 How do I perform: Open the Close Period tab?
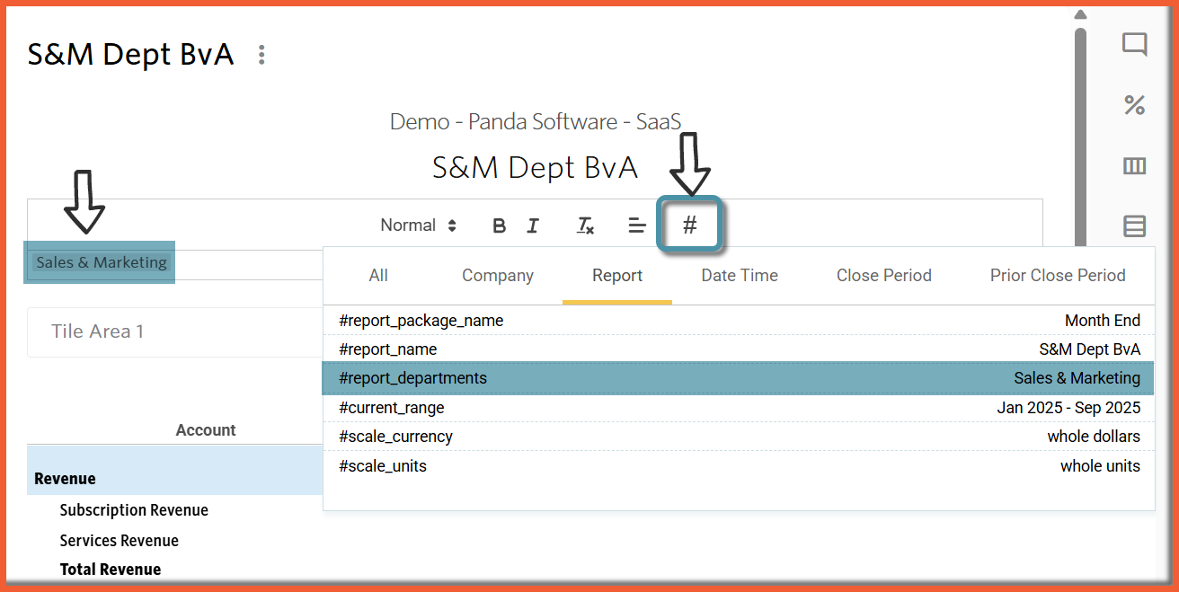coord(884,276)
